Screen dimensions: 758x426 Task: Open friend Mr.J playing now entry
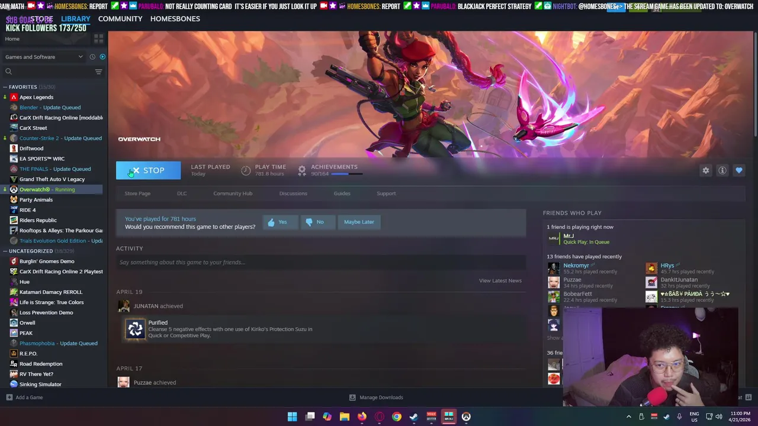(578, 238)
